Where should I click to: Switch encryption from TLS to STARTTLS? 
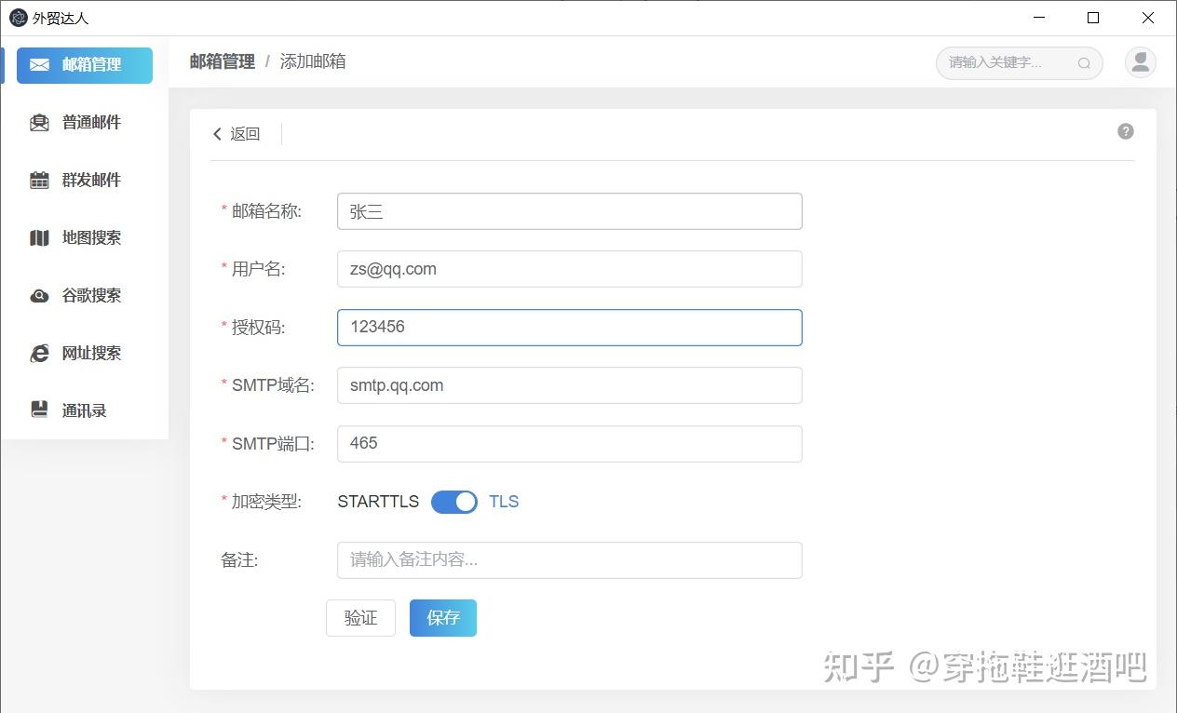pyautogui.click(x=454, y=502)
